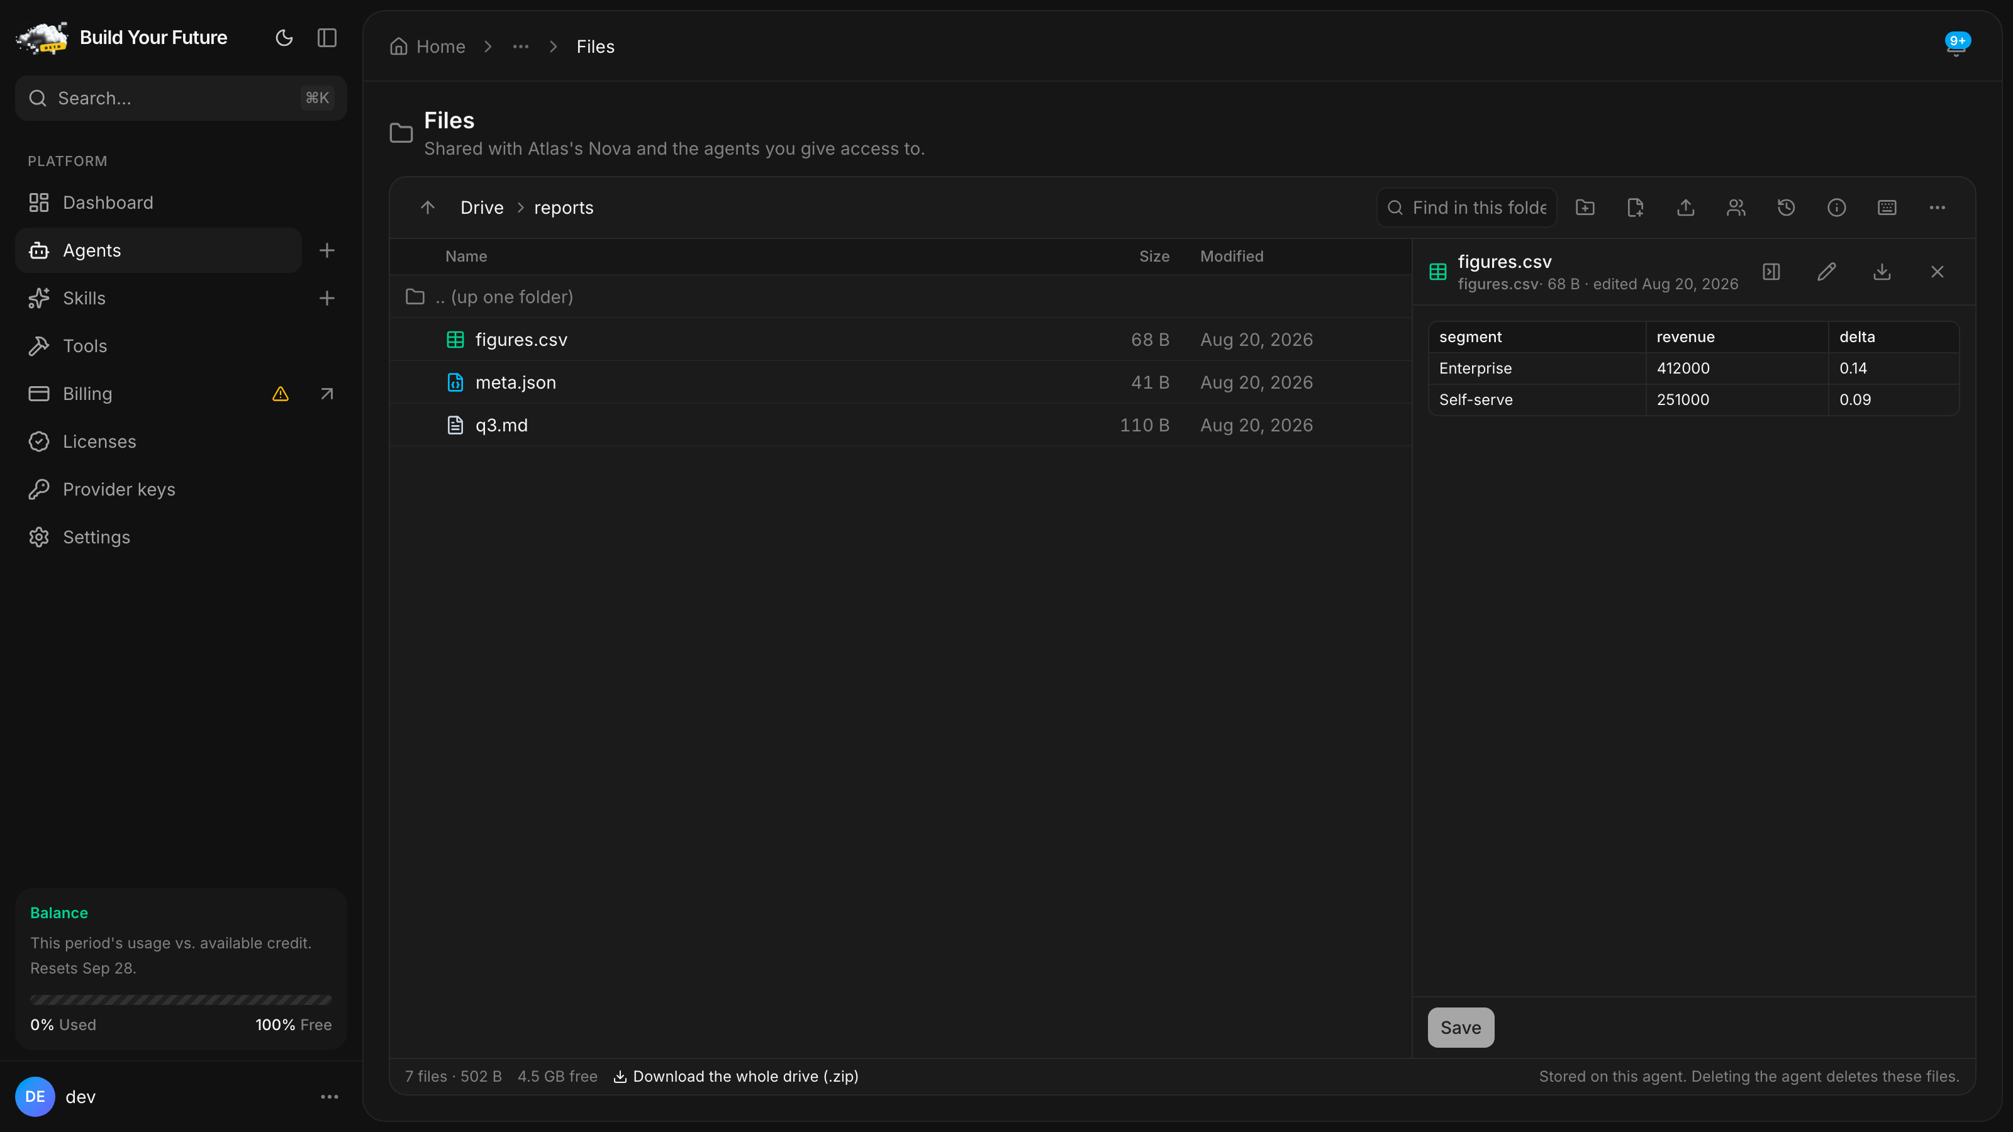Screen dimensions: 2013x1132
Task: Open the Search field
Action: 181,97
